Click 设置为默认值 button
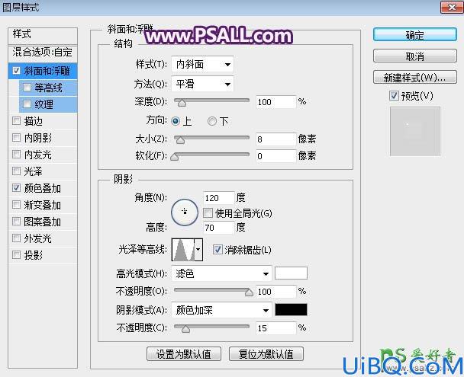Image resolution: width=464 pixels, height=377 pixels. click(x=184, y=353)
